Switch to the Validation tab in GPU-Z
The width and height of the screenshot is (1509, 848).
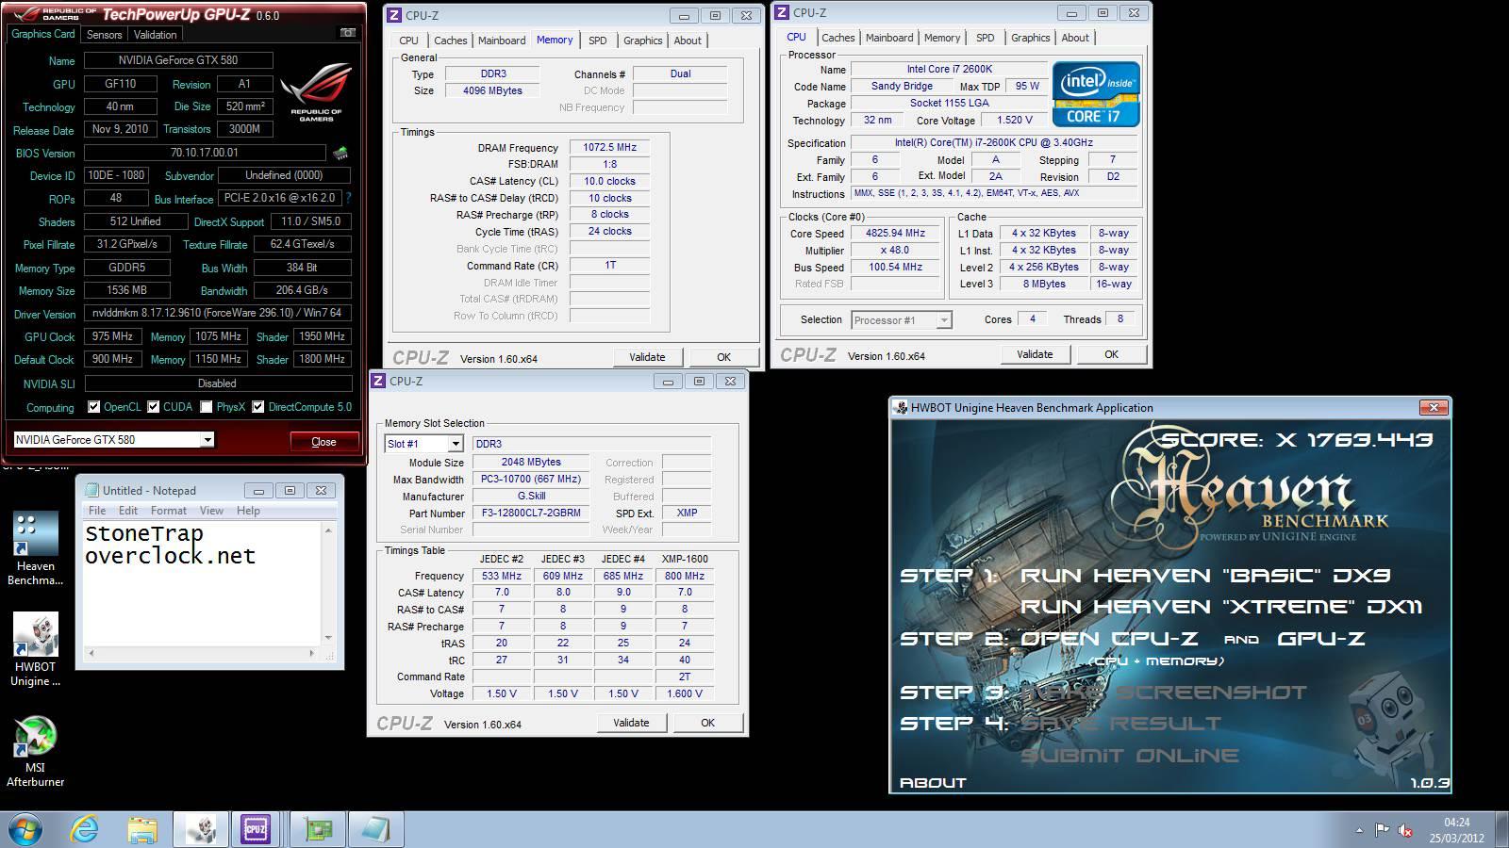pos(156,34)
